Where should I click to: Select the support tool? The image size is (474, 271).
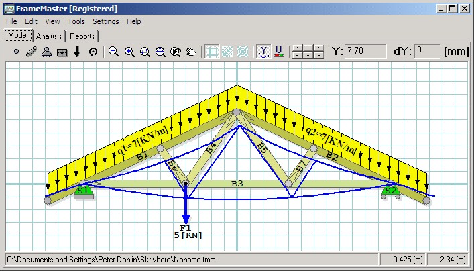[46, 52]
